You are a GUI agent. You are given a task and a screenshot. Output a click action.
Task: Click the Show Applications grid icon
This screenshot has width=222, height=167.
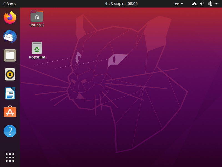pyautogui.click(x=10, y=157)
